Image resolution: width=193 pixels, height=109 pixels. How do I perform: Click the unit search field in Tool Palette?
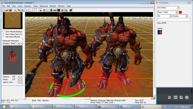coord(174,20)
